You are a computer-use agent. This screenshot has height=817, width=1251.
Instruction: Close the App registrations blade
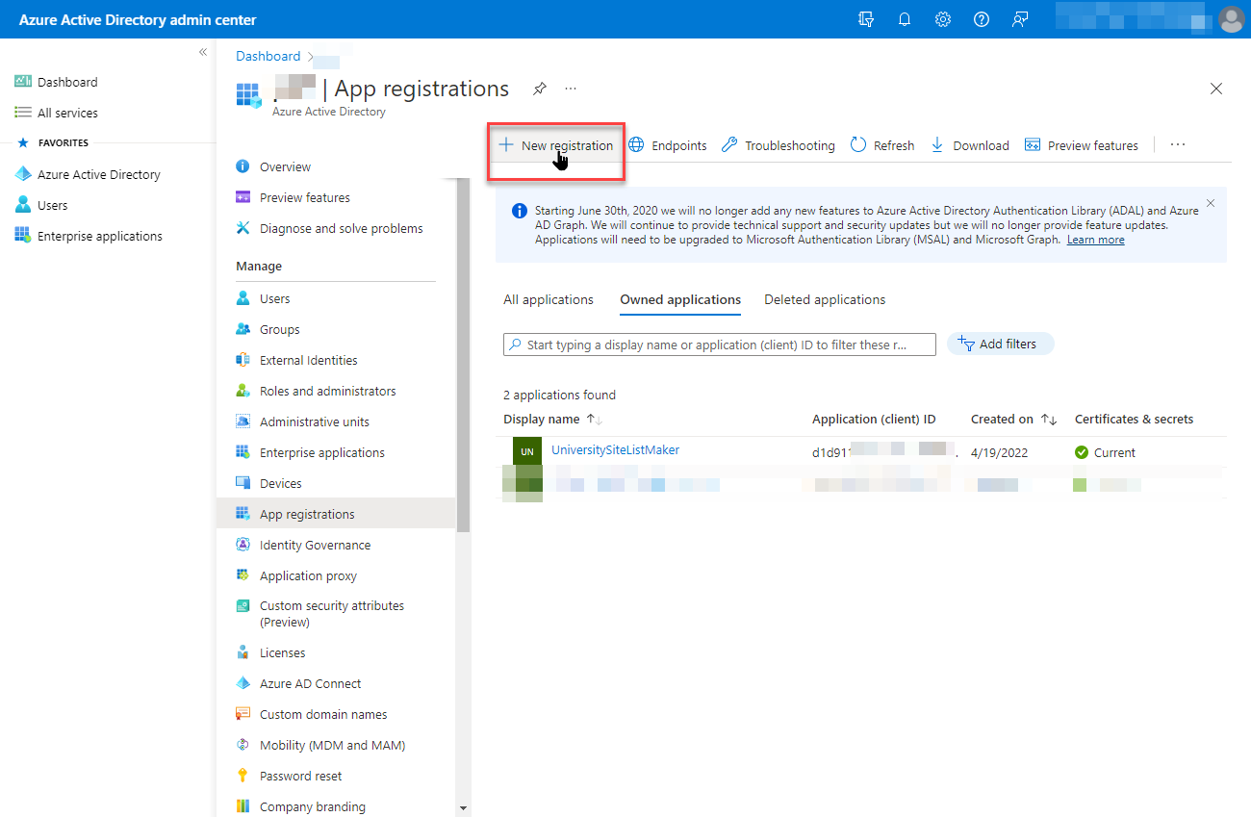(1216, 89)
